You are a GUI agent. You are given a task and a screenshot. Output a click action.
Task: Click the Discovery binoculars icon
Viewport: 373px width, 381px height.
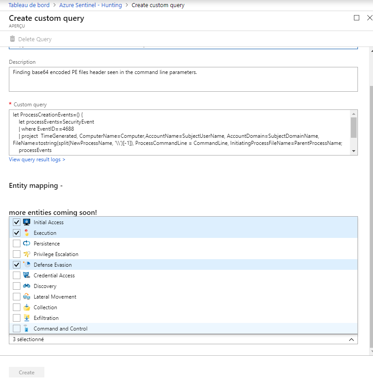pyautogui.click(x=27, y=286)
